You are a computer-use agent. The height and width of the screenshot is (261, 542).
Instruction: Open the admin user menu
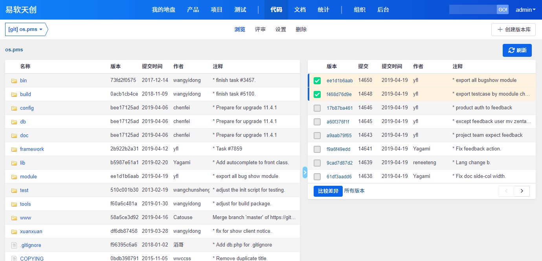(x=525, y=10)
